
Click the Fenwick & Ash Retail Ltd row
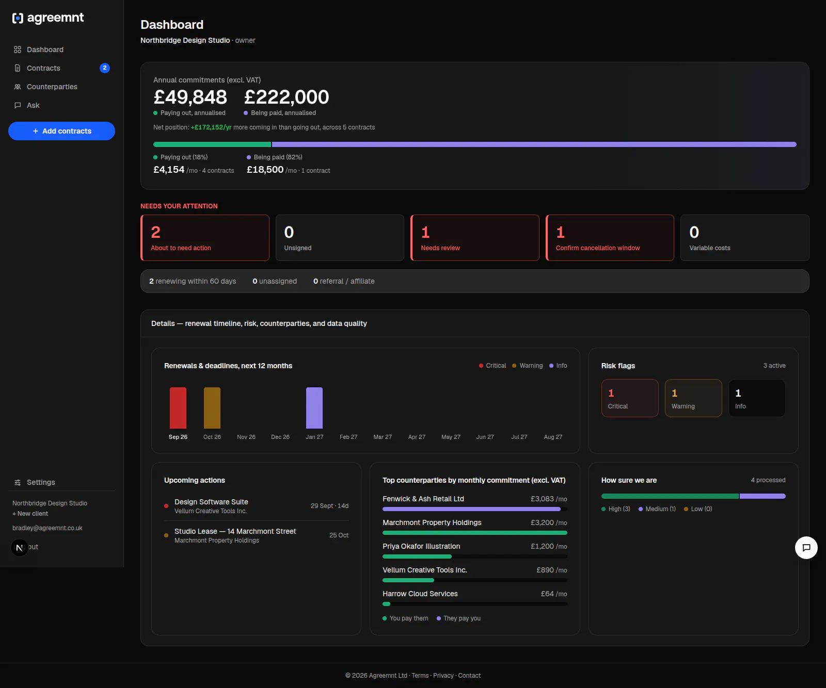475,503
